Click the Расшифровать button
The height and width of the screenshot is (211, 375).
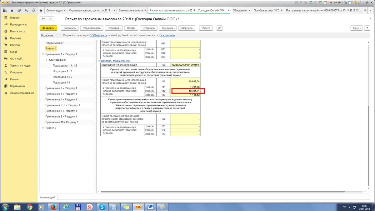click(x=92, y=28)
